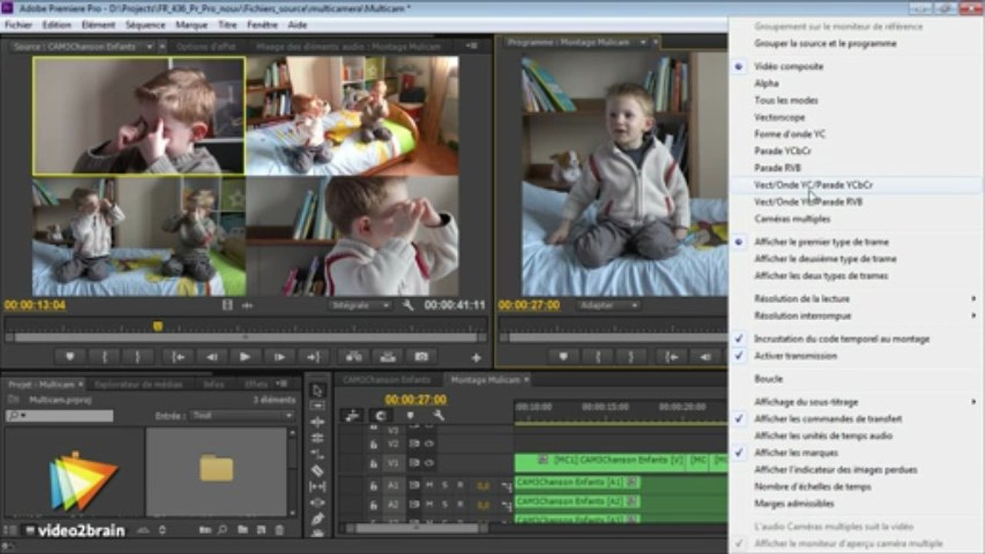The height and width of the screenshot is (554, 985).
Task: Export frame with camera icon in Source
Action: 421,357
